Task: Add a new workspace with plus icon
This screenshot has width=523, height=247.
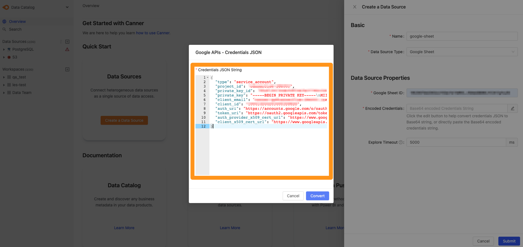Action: point(67,69)
